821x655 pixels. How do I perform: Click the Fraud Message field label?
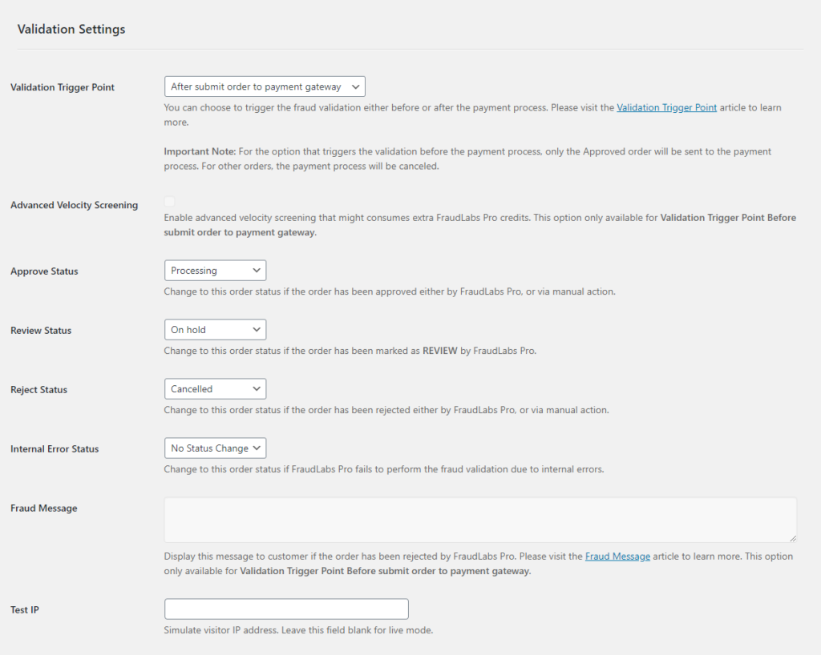coord(44,508)
